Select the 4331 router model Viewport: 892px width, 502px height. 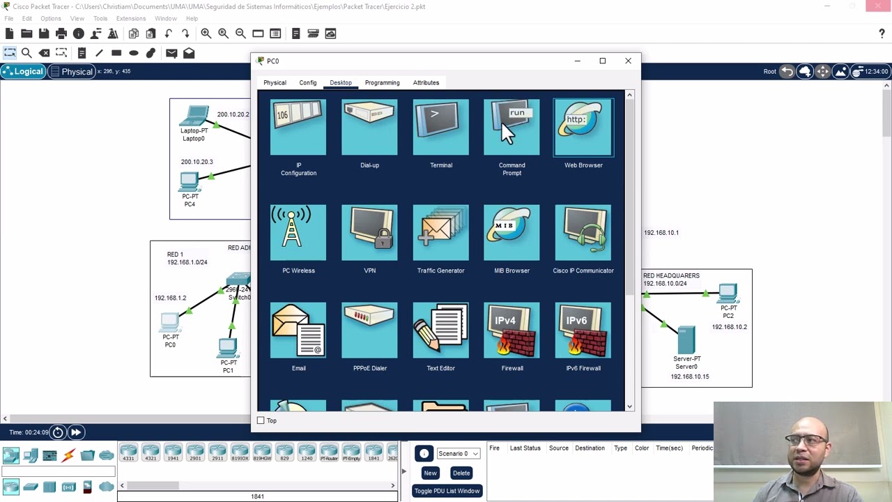point(128,453)
